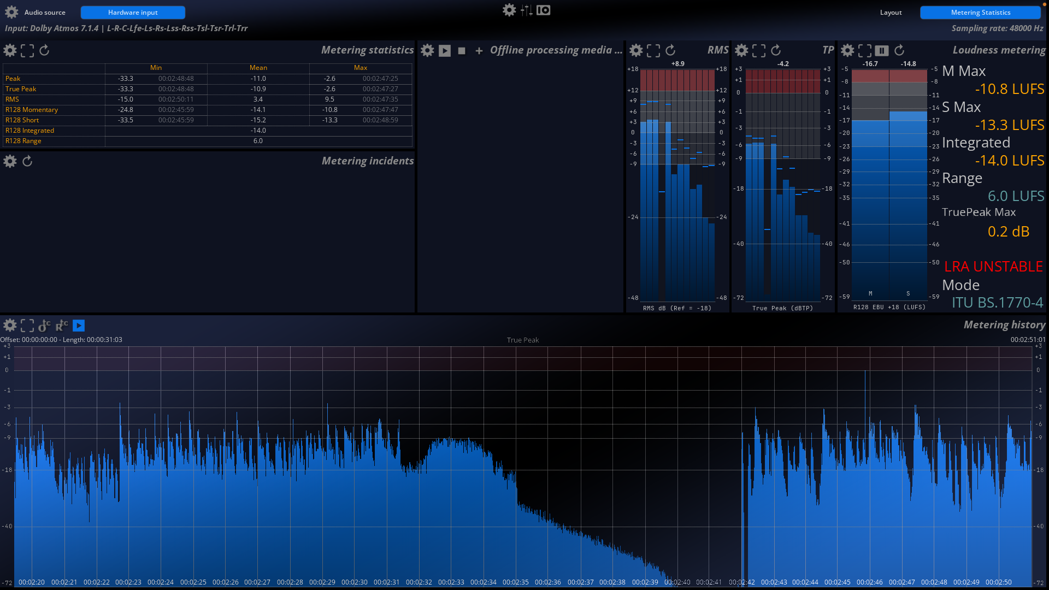This screenshot has height=590, width=1049.
Task: Pause the Loudness metering measurement
Action: click(x=881, y=50)
